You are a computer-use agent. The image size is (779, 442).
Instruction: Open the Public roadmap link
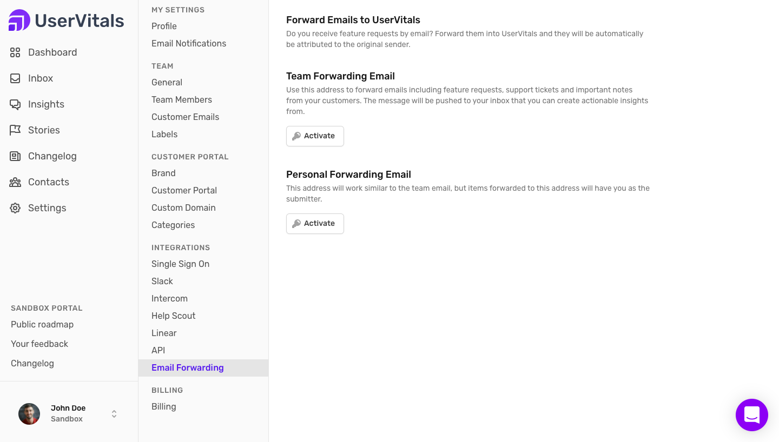point(42,324)
